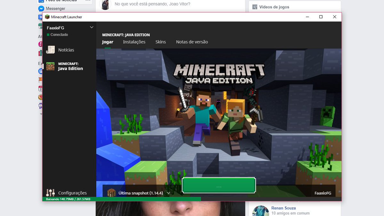Click the 10 amigos em comum text
The image size is (384, 216).
pos(291,213)
